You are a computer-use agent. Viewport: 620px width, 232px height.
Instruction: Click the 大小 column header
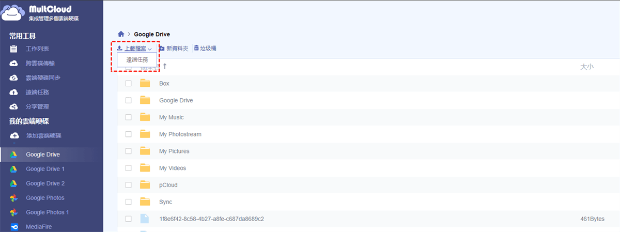(x=586, y=67)
